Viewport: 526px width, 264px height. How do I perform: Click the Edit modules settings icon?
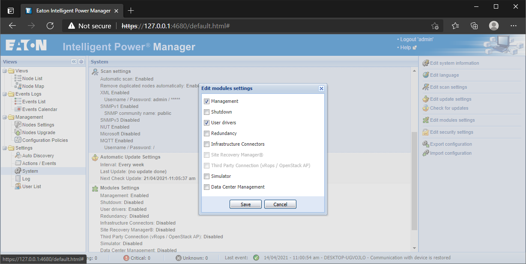point(426,120)
